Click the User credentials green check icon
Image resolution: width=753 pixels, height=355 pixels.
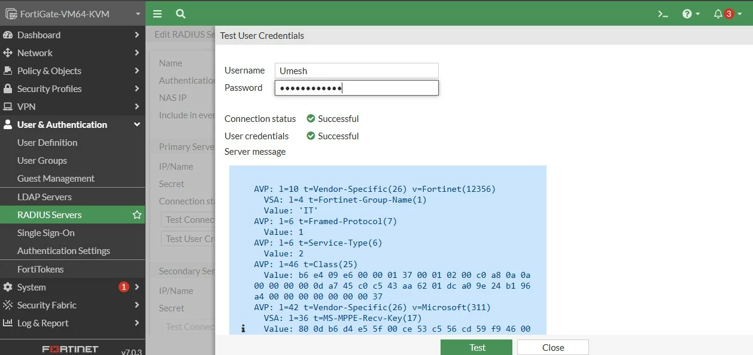point(311,136)
